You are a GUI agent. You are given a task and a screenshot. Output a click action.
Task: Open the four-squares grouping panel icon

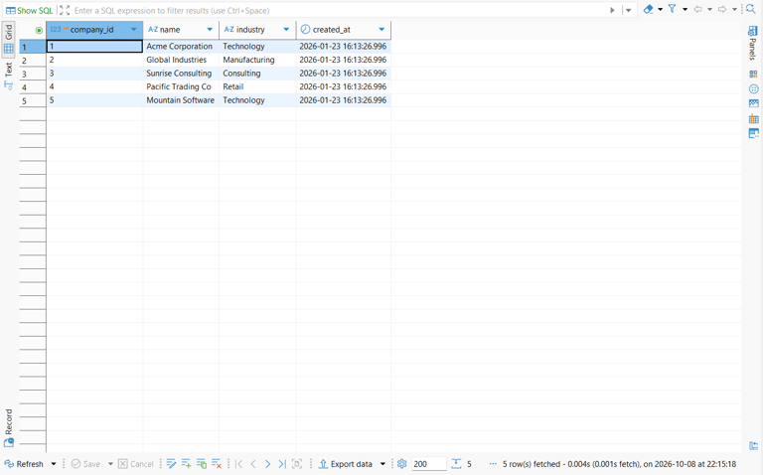click(753, 74)
